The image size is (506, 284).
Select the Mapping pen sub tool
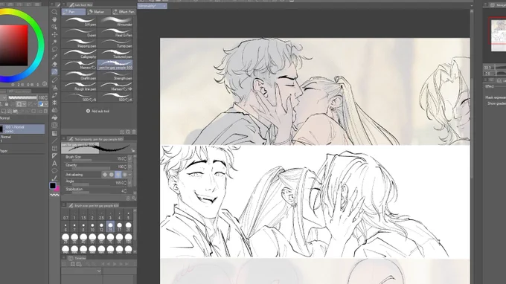79,44
